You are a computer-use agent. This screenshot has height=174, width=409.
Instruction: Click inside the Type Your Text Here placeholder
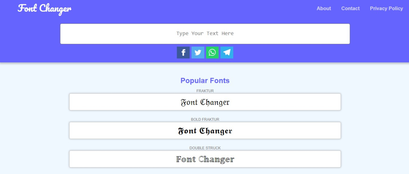[x=205, y=34]
